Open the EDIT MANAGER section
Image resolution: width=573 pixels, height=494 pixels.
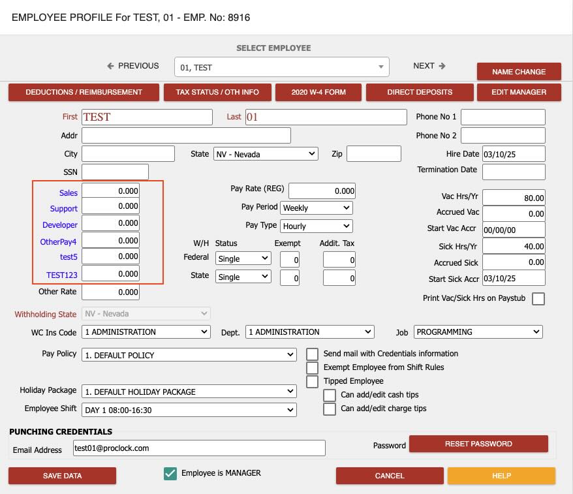coord(519,92)
